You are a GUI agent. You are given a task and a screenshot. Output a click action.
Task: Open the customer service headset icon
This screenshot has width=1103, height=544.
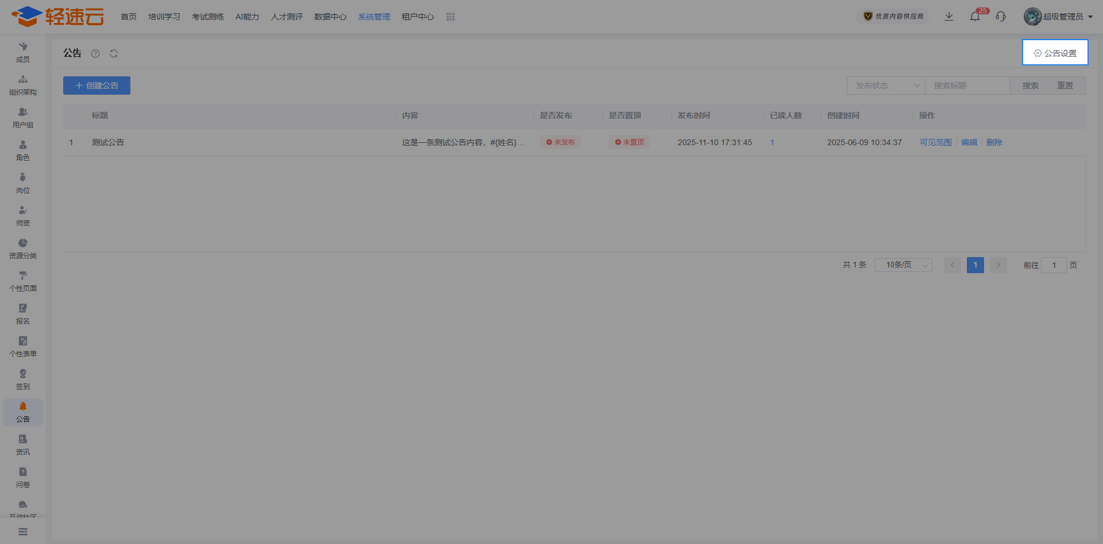point(1001,17)
